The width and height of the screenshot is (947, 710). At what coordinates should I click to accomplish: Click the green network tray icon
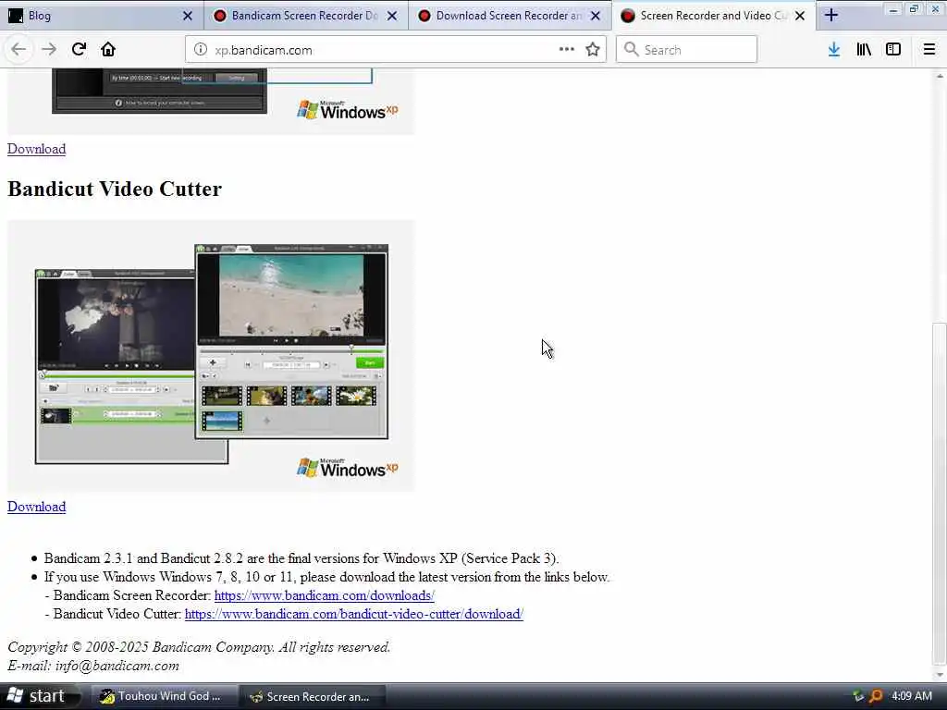[x=858, y=696]
